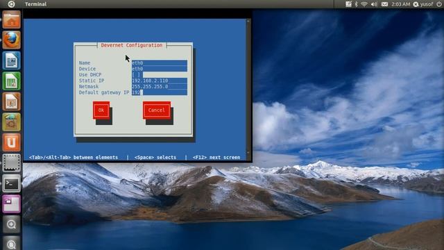Click the Default gateway IP label
This screenshot has width=444, height=250.
coord(104,92)
